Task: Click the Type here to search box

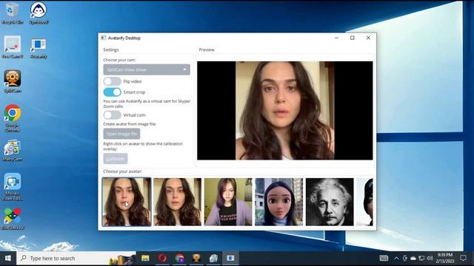Action: pyautogui.click(x=76, y=258)
